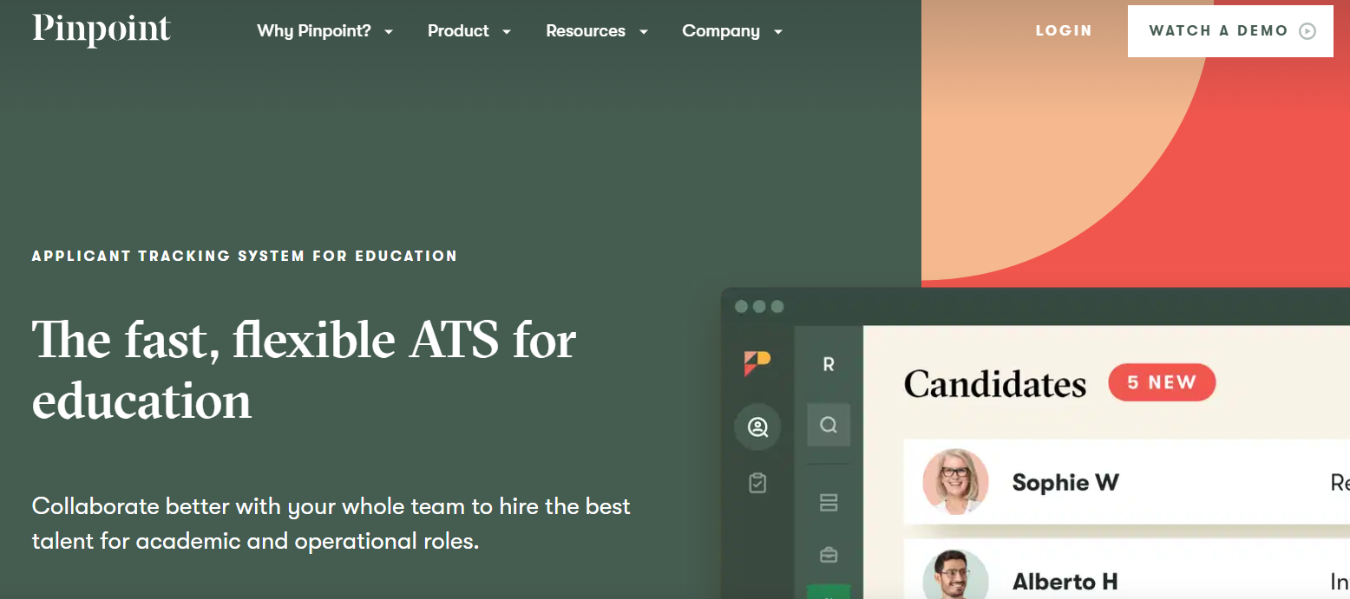Open the briefcase jobs icon
Screen dimensions: 1350x599
(x=829, y=555)
